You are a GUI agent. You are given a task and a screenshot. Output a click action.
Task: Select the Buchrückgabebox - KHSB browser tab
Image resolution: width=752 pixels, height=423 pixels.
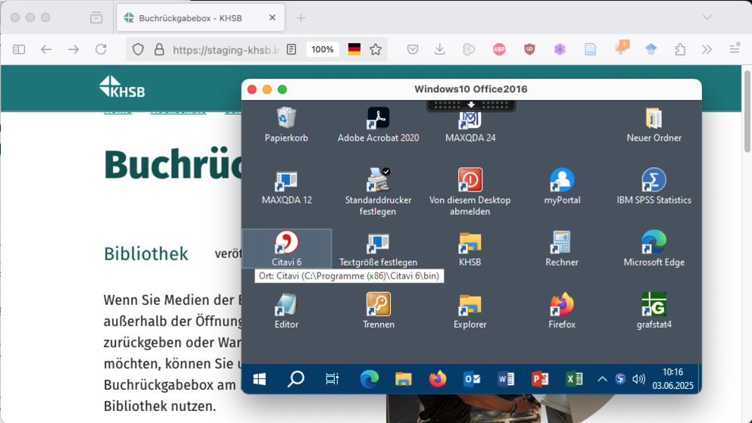point(201,17)
